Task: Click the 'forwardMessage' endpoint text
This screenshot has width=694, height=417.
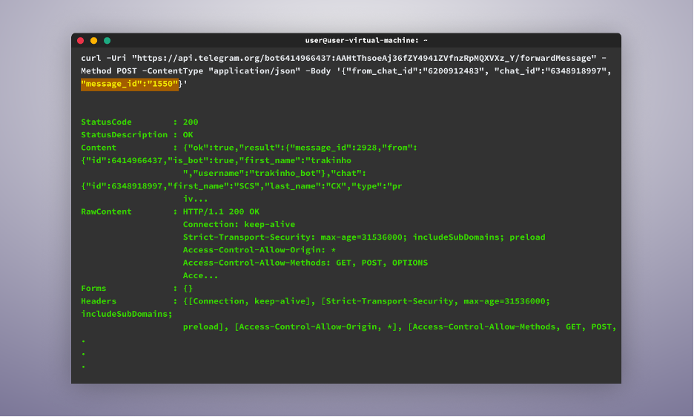Action: click(x=555, y=58)
